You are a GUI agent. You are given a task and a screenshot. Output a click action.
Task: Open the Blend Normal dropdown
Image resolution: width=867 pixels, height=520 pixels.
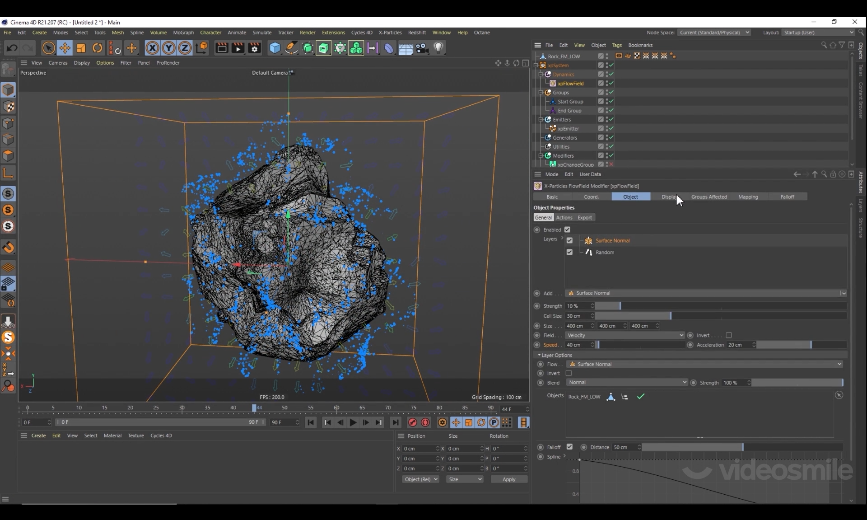(627, 383)
